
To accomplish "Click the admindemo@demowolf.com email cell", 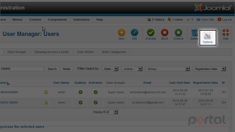I will pyautogui.click(x=148, y=92).
